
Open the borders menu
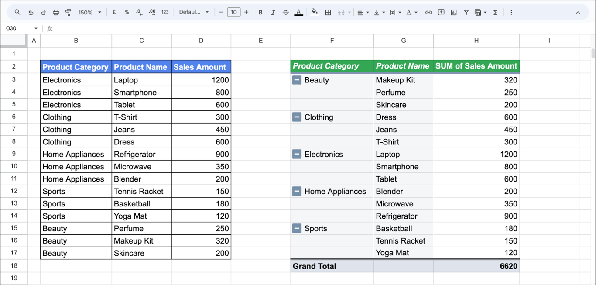pos(328,12)
